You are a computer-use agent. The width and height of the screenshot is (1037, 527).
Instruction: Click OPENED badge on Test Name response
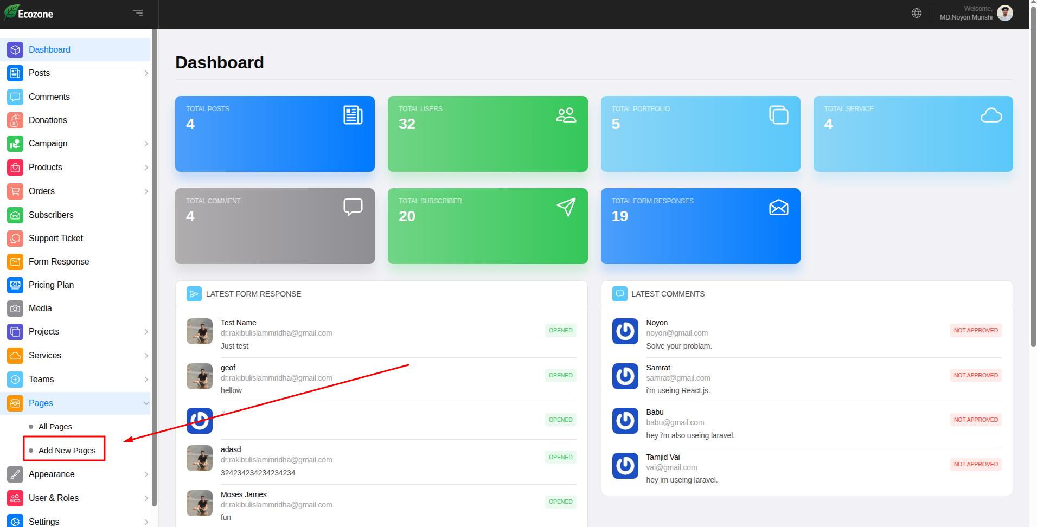pos(560,331)
